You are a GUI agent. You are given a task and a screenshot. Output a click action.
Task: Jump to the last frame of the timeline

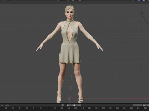[80, 105]
